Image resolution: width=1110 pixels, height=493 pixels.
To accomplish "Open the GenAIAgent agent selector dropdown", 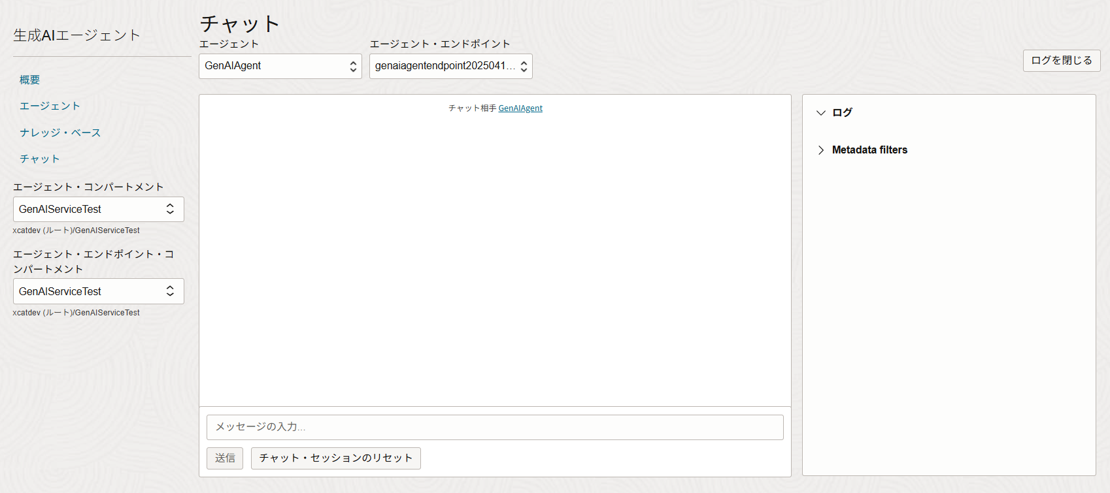I will 280,66.
